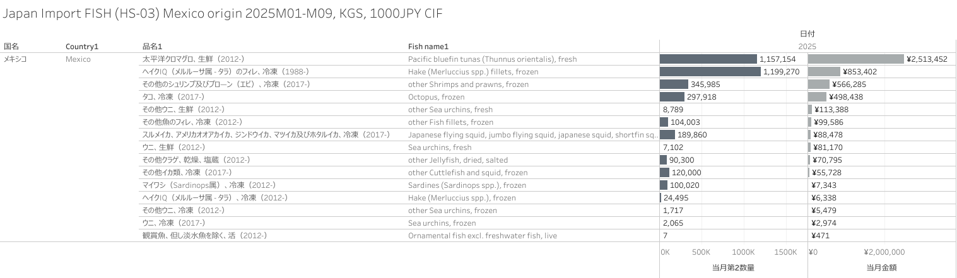957x278 pixels.
Task: Click the 当月金額 axis title
Action: click(x=881, y=268)
